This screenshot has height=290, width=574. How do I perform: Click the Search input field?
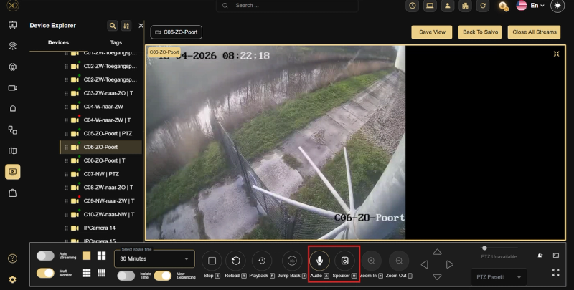(x=287, y=6)
